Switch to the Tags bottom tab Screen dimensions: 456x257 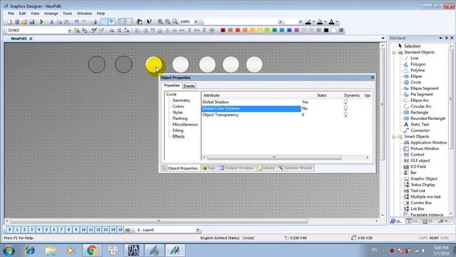click(x=209, y=168)
